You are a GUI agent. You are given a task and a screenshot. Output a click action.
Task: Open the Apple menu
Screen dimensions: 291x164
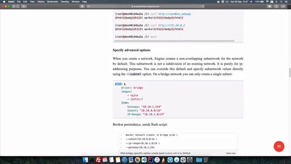(4, 2)
